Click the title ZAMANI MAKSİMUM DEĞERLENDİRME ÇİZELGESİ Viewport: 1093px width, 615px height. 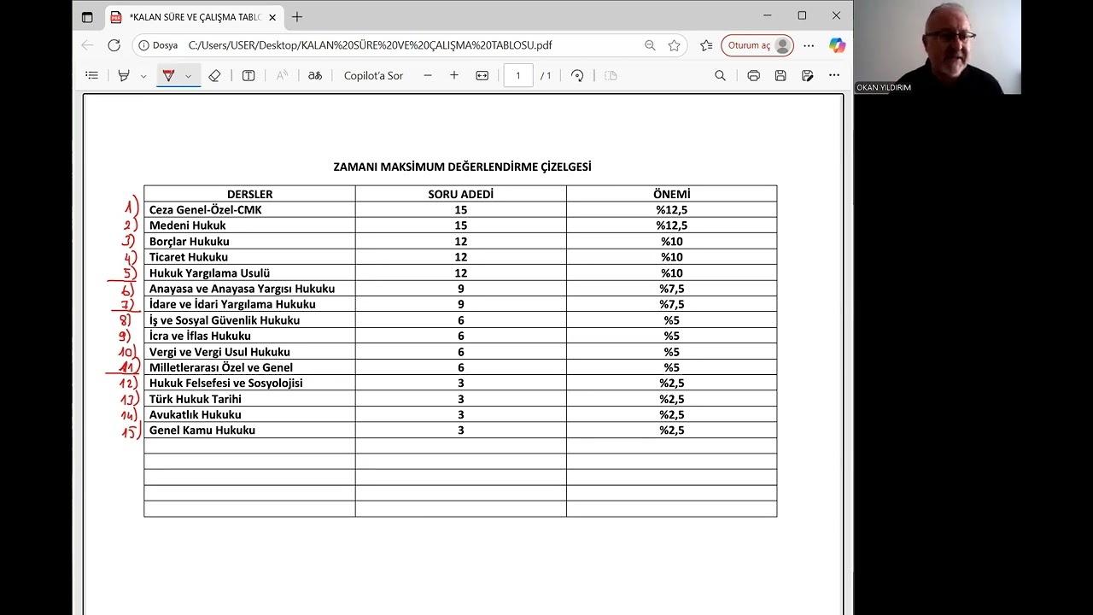tap(462, 167)
